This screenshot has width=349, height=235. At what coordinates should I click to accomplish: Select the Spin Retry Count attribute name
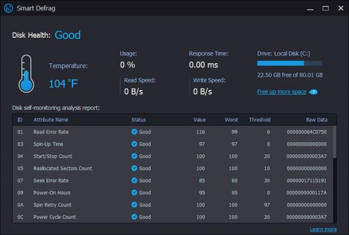pos(52,205)
